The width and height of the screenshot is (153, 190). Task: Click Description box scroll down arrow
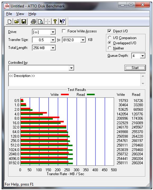click(143, 83)
